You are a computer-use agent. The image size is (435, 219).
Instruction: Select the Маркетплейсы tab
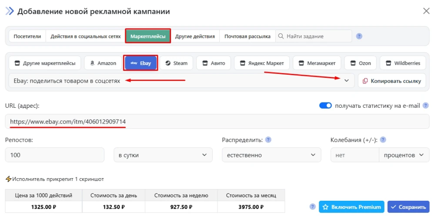(x=148, y=36)
